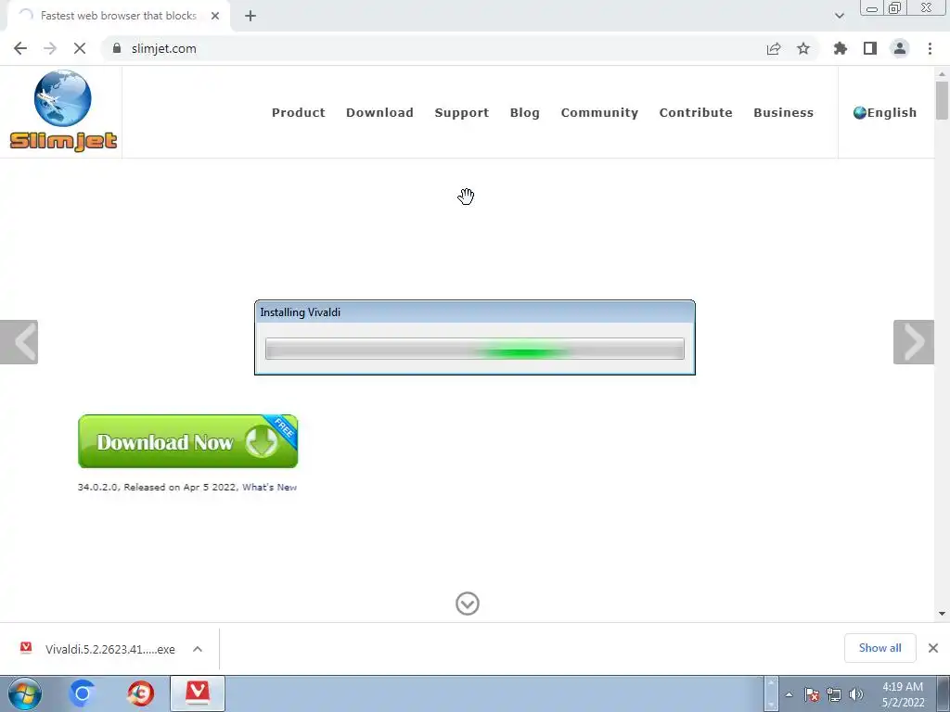This screenshot has height=712, width=950.
Task: Open Chrome's three-dot menu
Action: pyautogui.click(x=930, y=48)
